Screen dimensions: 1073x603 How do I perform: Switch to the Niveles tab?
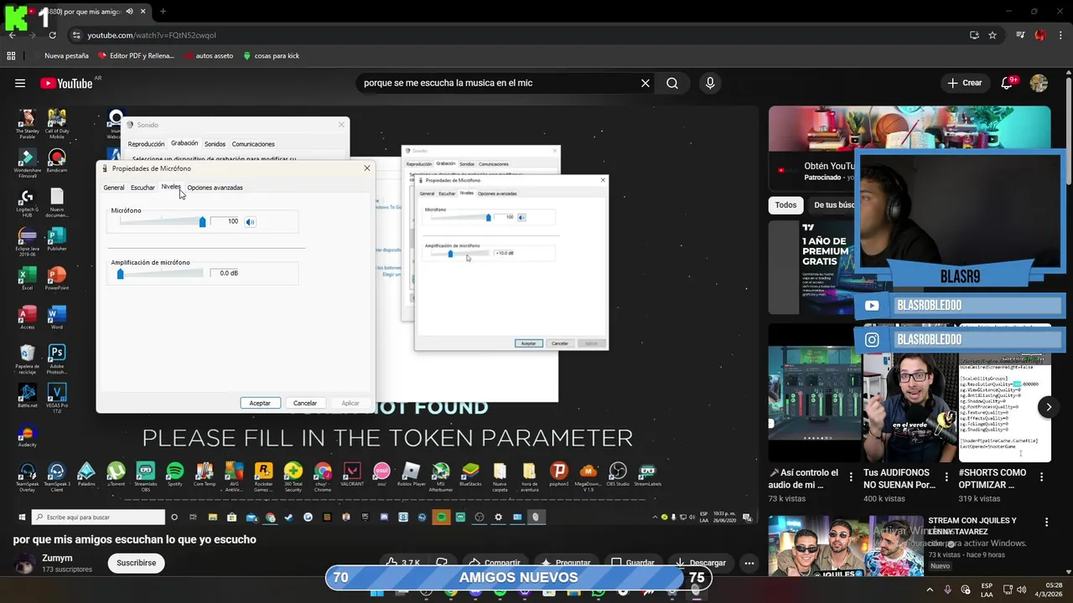pyautogui.click(x=170, y=188)
